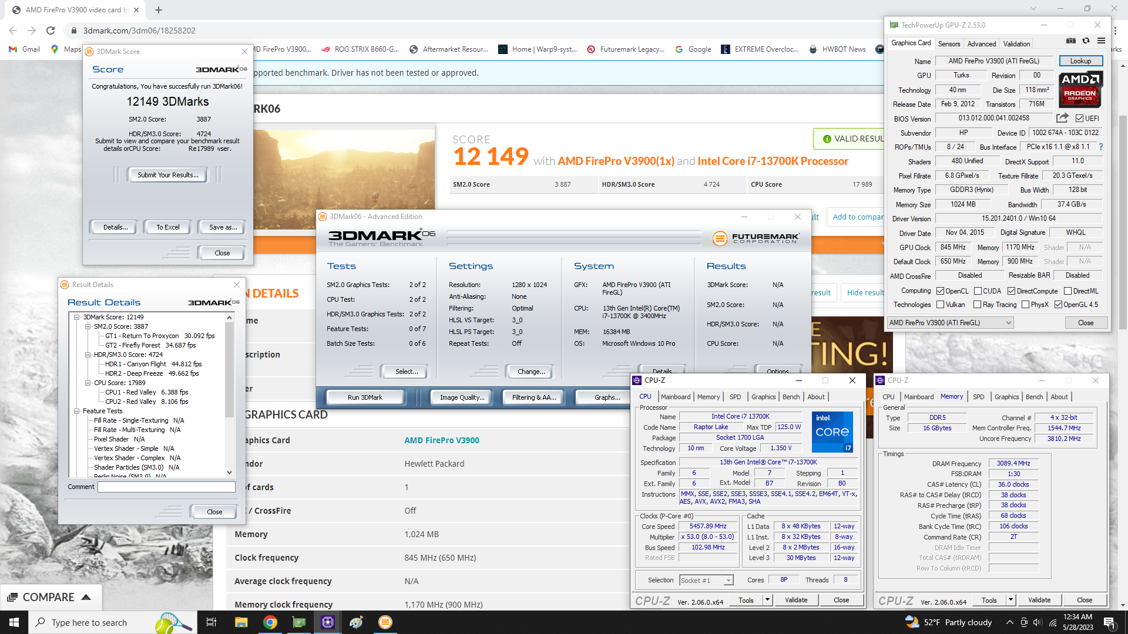Open a new browser tab with plus icon
1128x634 pixels.
tap(159, 10)
